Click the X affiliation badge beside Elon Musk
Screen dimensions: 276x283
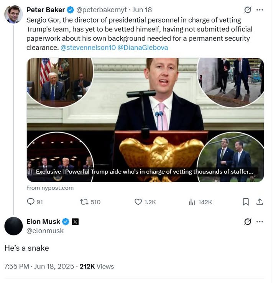(x=75, y=222)
